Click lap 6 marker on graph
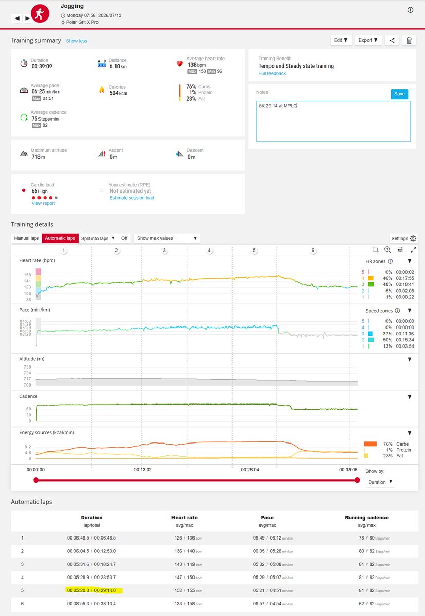The height and width of the screenshot is (616, 425). click(x=313, y=251)
